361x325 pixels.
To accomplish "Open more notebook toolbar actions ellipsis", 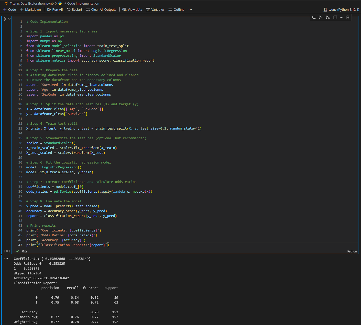I will pos(190,9).
